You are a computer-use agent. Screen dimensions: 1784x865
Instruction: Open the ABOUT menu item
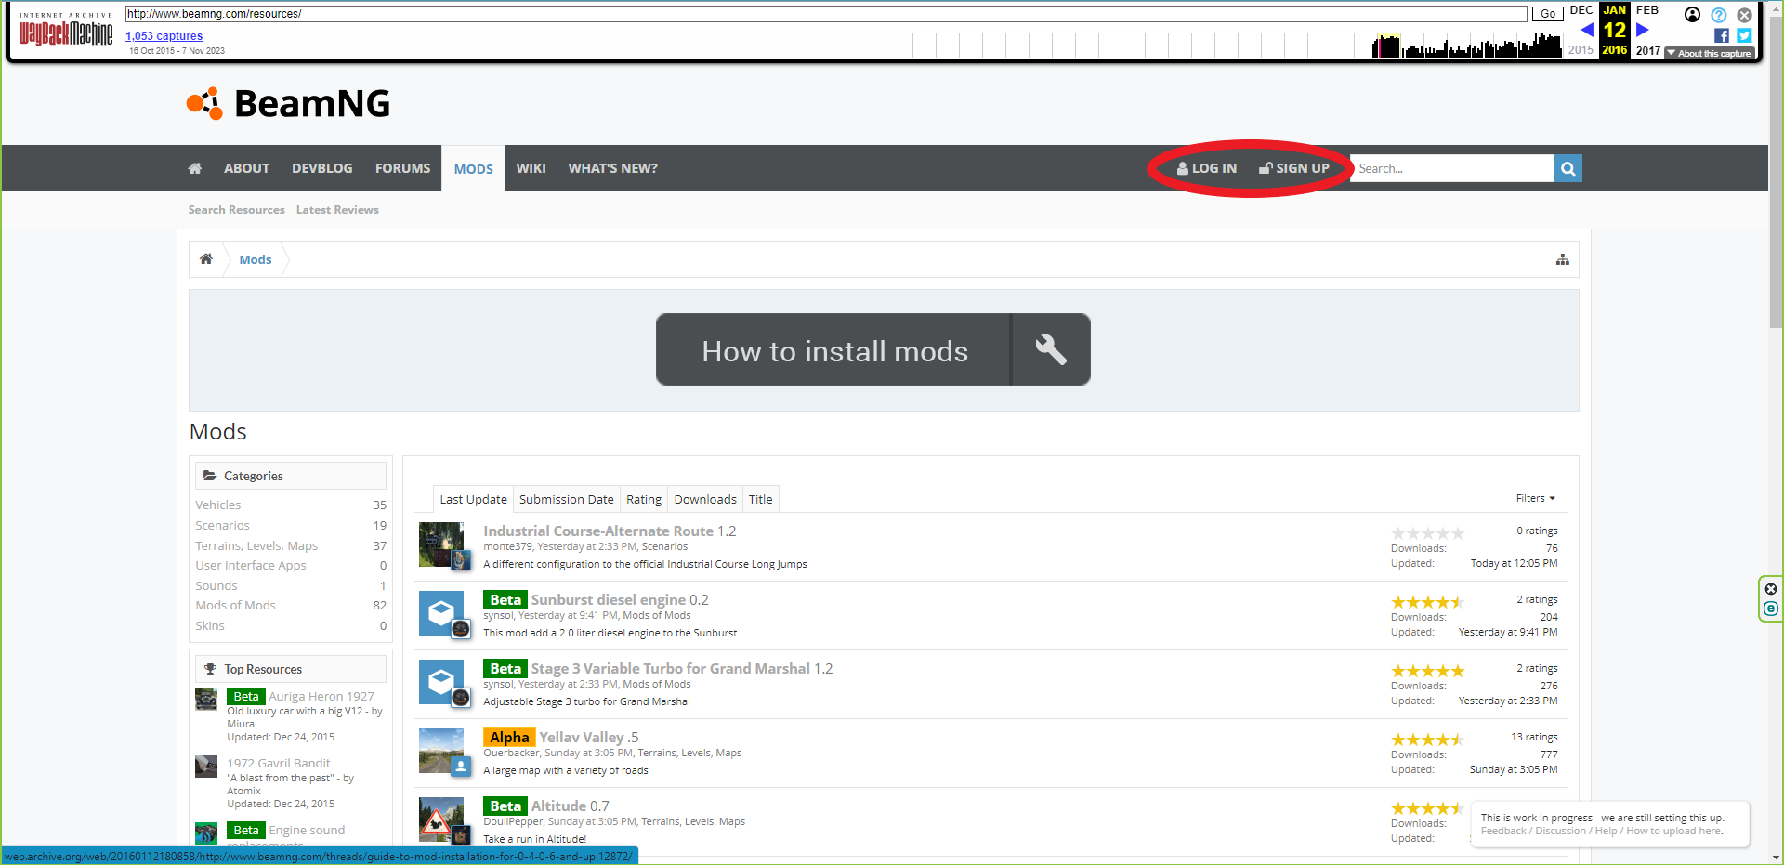pos(246,168)
